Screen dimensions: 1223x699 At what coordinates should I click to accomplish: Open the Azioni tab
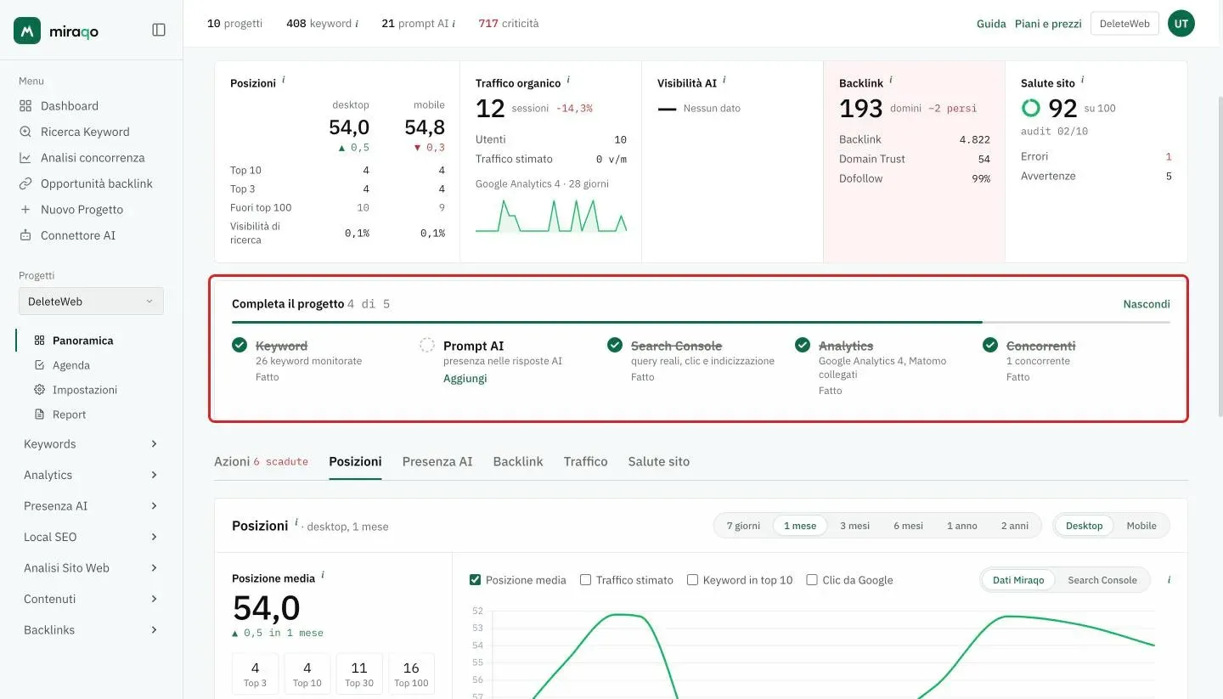pos(261,462)
